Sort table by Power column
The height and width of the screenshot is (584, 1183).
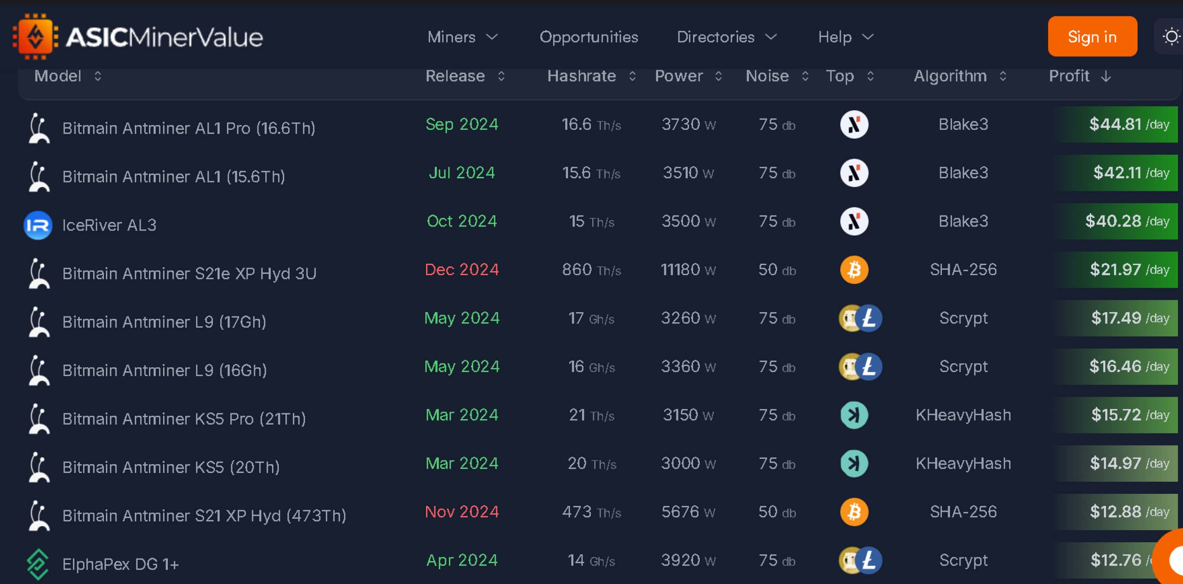pyautogui.click(x=689, y=76)
